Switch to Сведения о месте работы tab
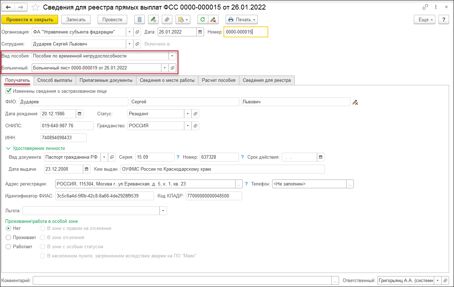 [x=167, y=80]
